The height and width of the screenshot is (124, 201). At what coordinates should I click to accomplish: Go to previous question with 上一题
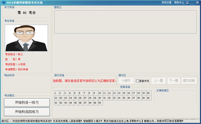[x=158, y=81]
